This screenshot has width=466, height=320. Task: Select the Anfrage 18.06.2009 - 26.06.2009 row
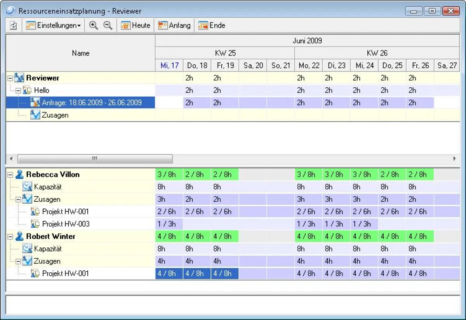tap(91, 103)
